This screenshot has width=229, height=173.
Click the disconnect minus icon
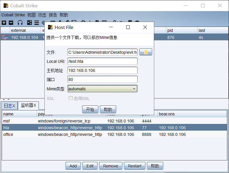11,23
